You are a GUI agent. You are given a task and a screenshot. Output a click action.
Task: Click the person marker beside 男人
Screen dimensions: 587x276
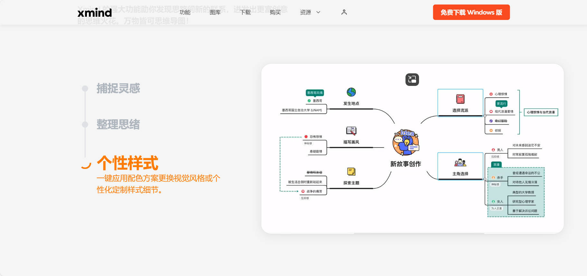pyautogui.click(x=493, y=150)
